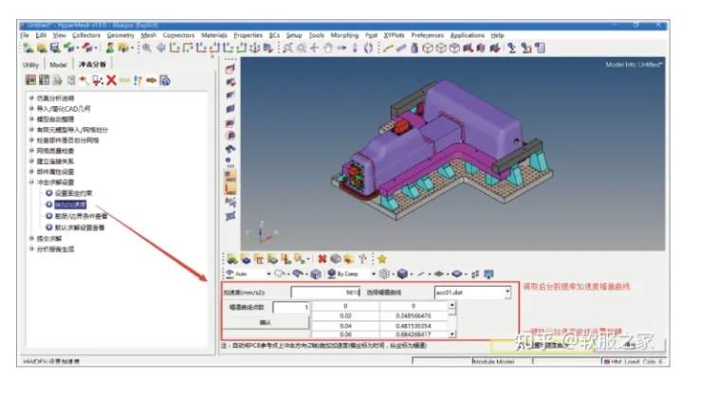Screen dimensions: 717x395
Task: Open the import icon dropdown arrow
Action: 77,48
